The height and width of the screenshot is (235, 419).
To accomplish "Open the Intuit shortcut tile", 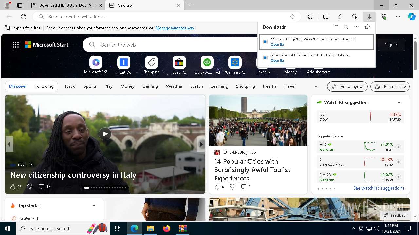I will [x=123, y=65].
